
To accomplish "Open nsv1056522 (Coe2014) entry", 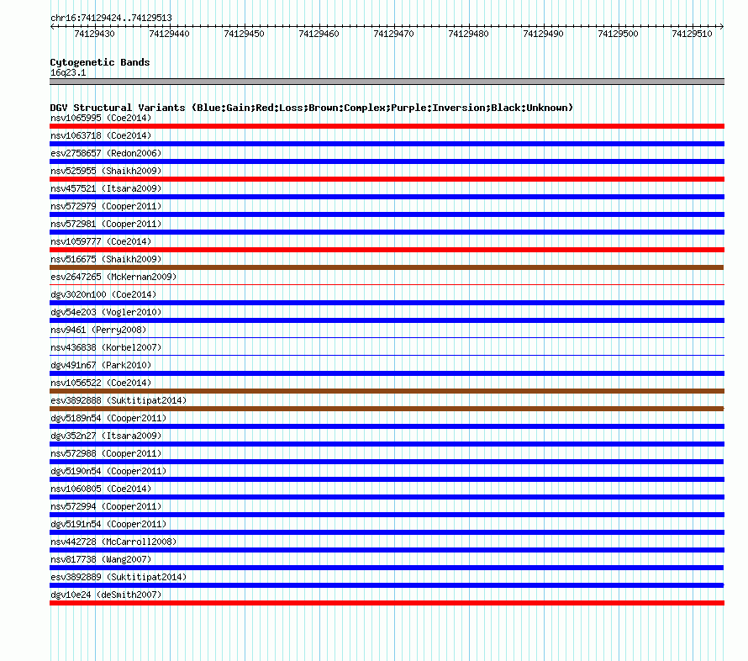I will pyautogui.click(x=101, y=383).
